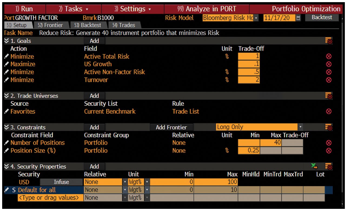The height and width of the screenshot is (211, 347).
Task: Click the Infuse button for USD
Action: (61, 182)
